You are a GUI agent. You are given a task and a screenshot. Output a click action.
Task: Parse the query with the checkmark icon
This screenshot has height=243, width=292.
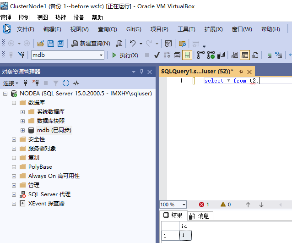pos(157,55)
